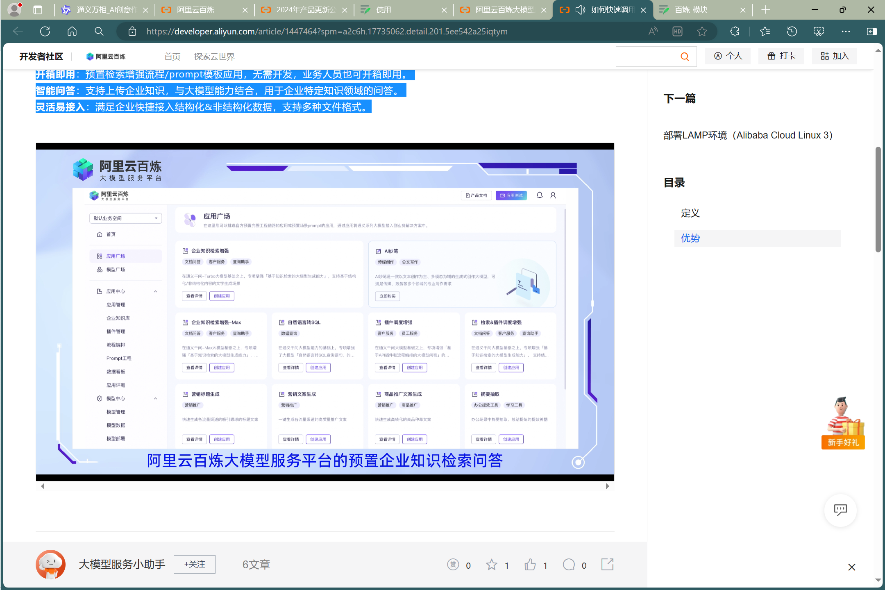Screen dimensions: 885x590
Task: Open the browsing history panel
Action: pos(792,31)
